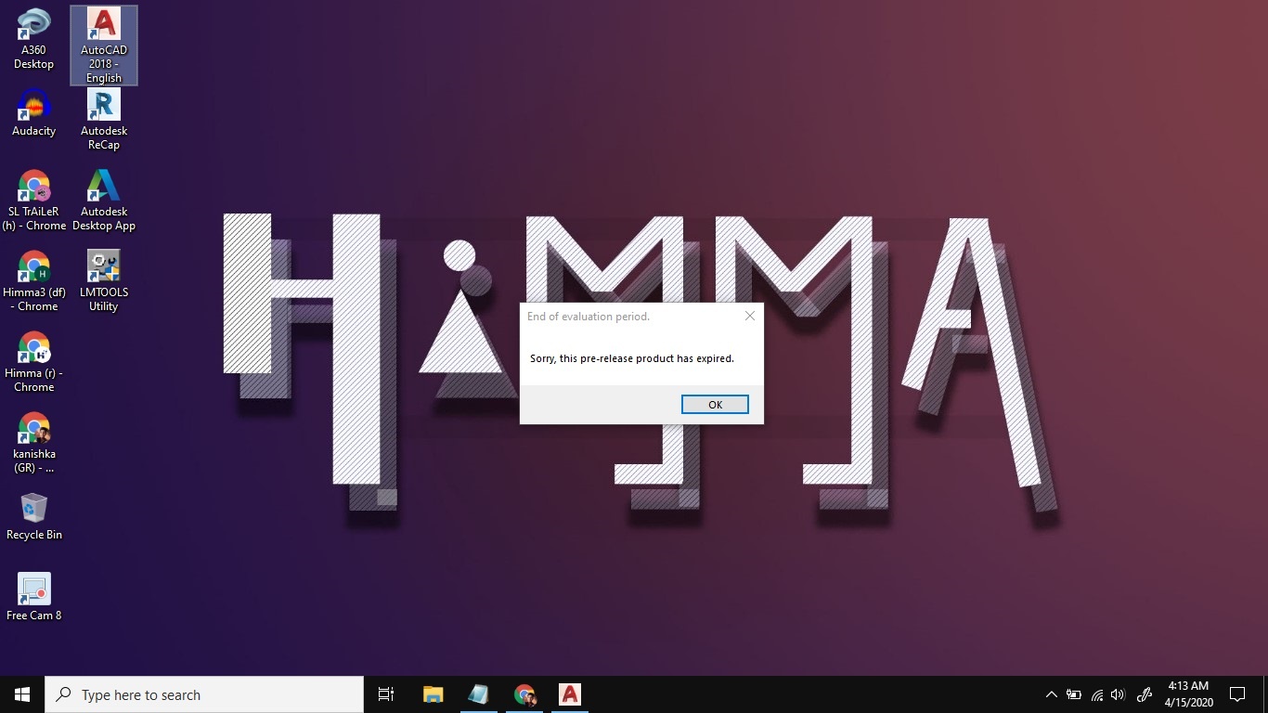The image size is (1268, 713).
Task: Select the Audacity desktop icon
Action: click(x=33, y=113)
